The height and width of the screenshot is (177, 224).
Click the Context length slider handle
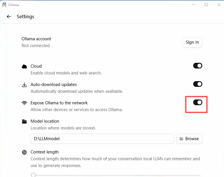33,175
